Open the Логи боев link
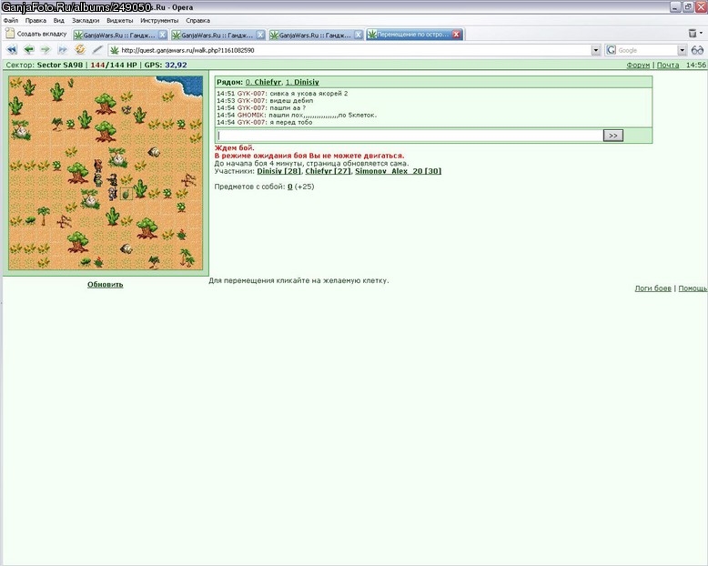The image size is (708, 566). [x=652, y=288]
